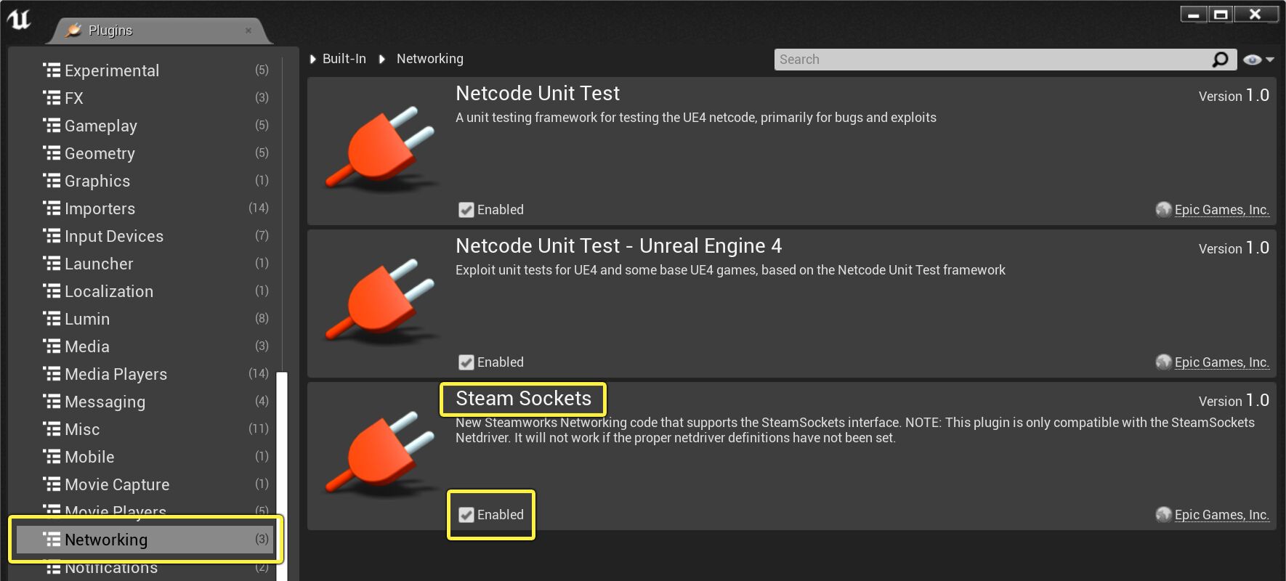Click the list icon beside the Input Devices category
1286x581 pixels.
pyautogui.click(x=50, y=235)
